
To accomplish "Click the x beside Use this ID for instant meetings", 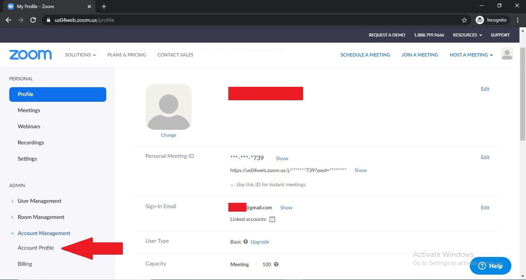I will [232, 185].
